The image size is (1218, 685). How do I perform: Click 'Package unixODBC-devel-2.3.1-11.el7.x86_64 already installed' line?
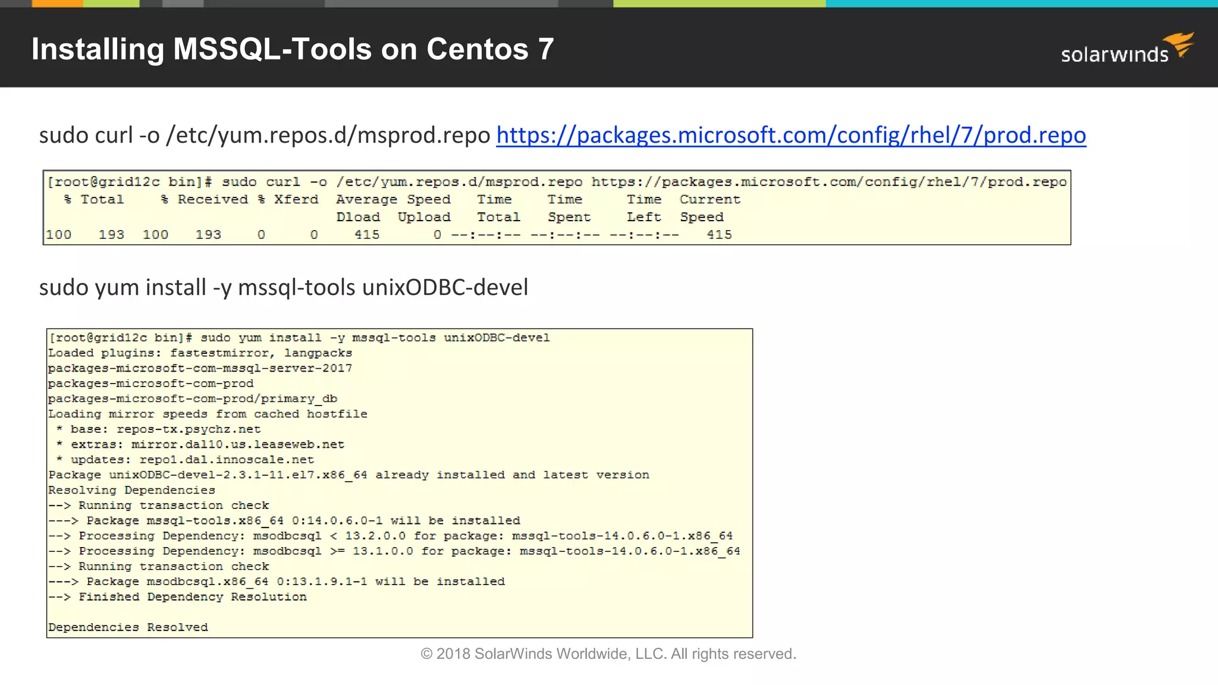[x=349, y=475]
